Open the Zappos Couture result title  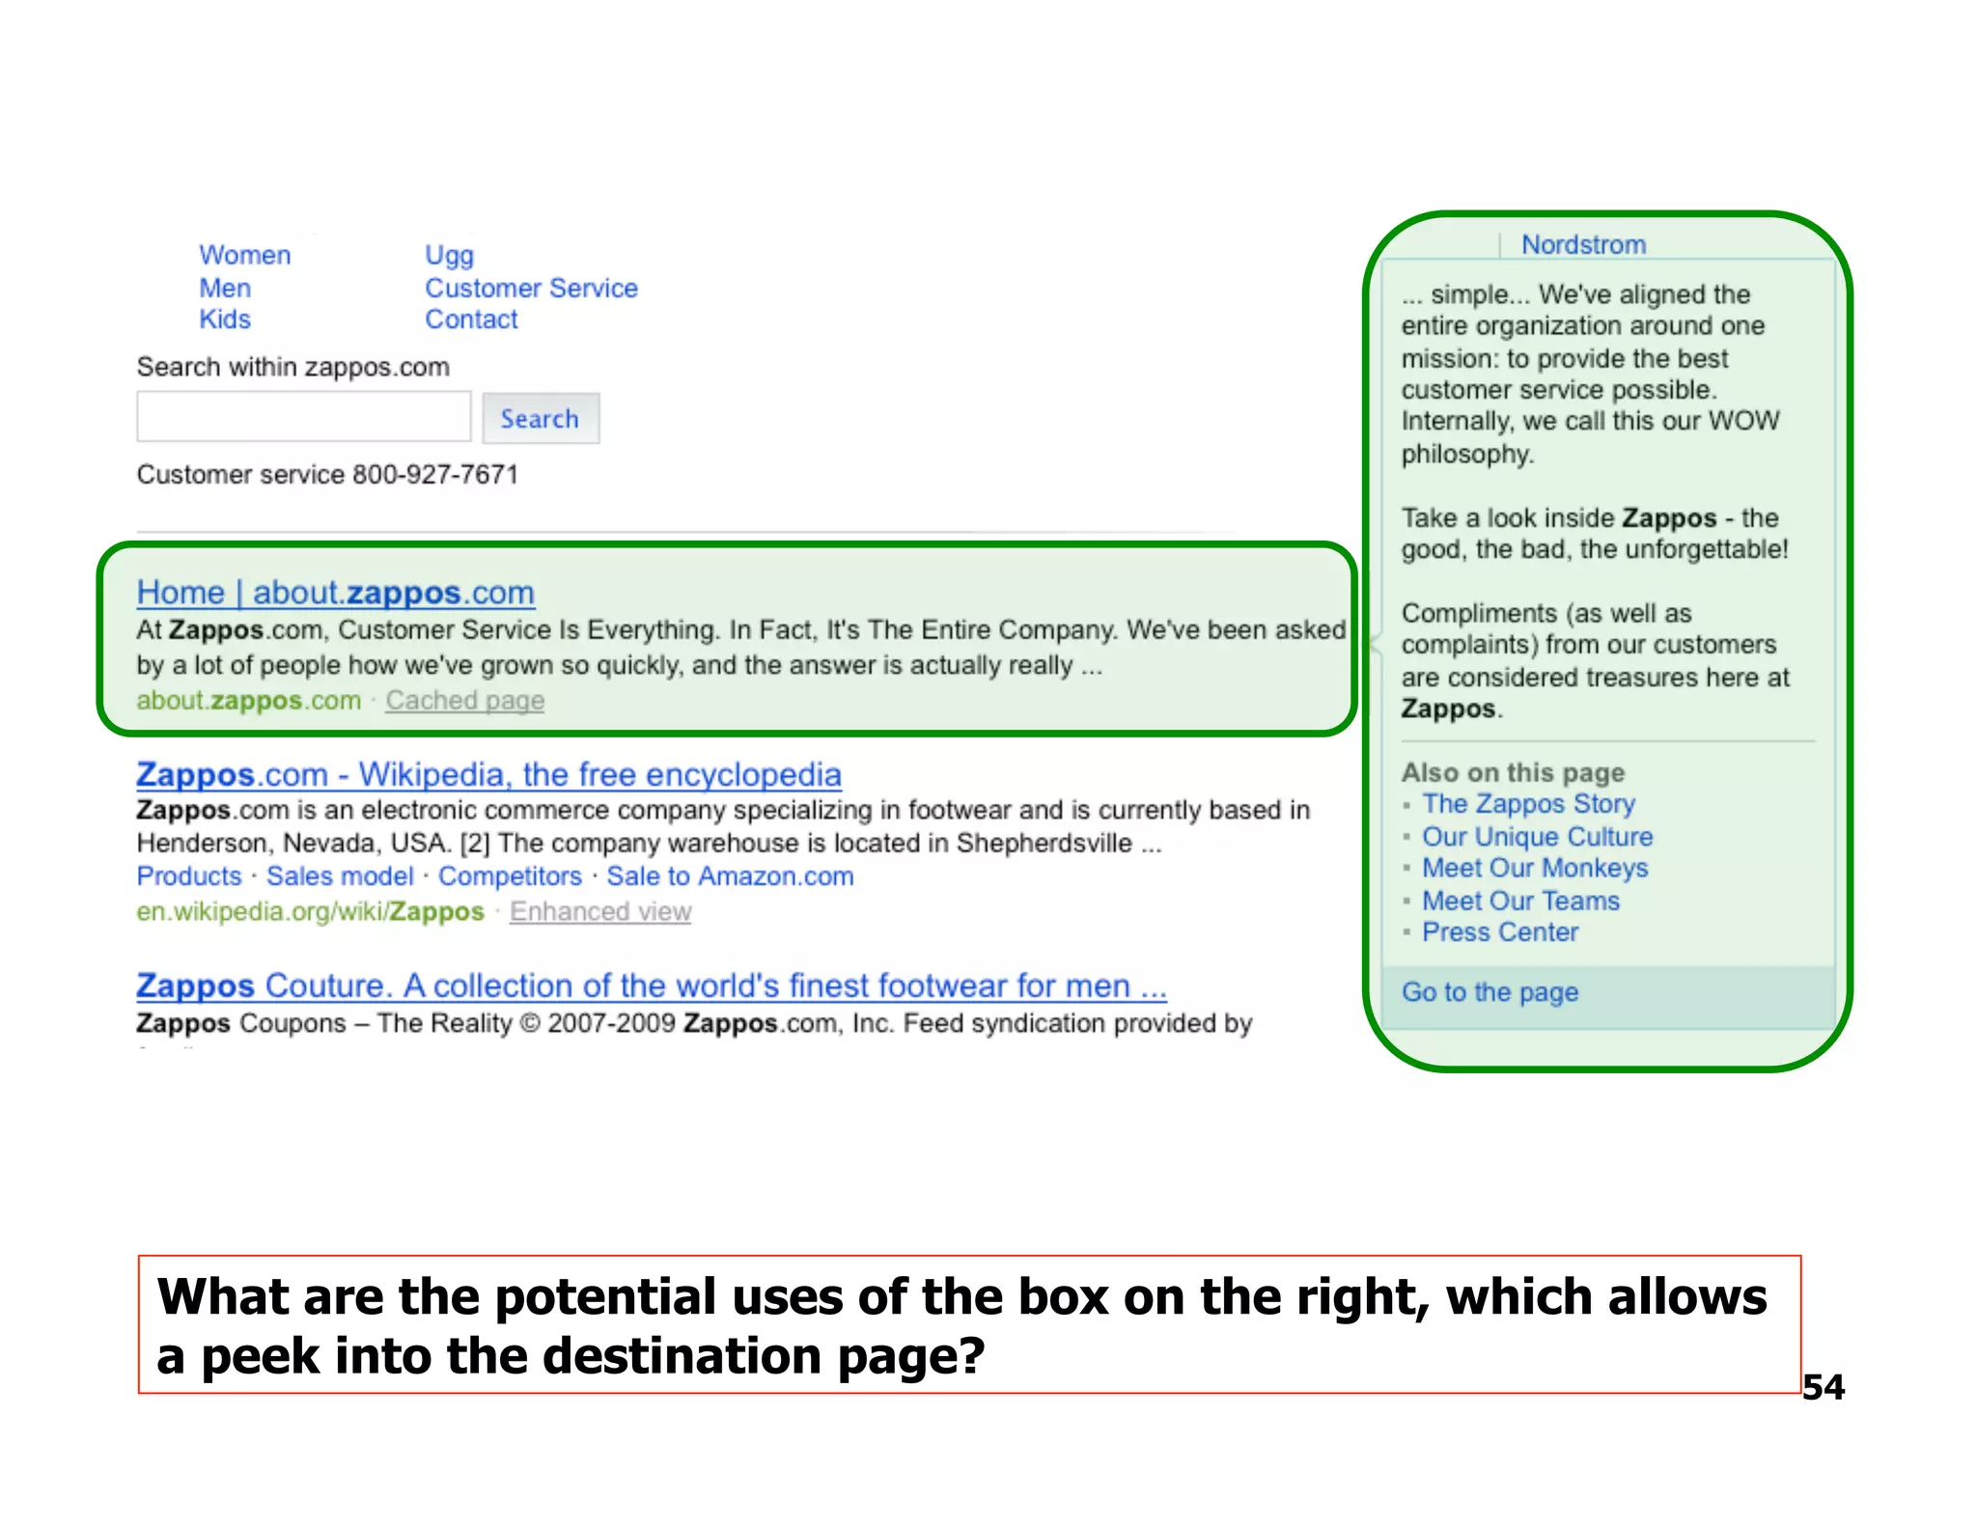click(x=652, y=986)
